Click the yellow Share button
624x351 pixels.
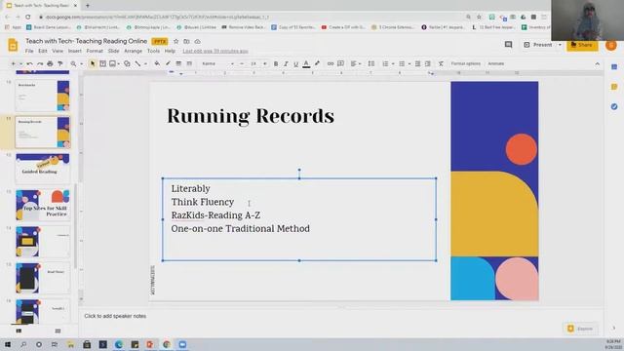pyautogui.click(x=582, y=45)
